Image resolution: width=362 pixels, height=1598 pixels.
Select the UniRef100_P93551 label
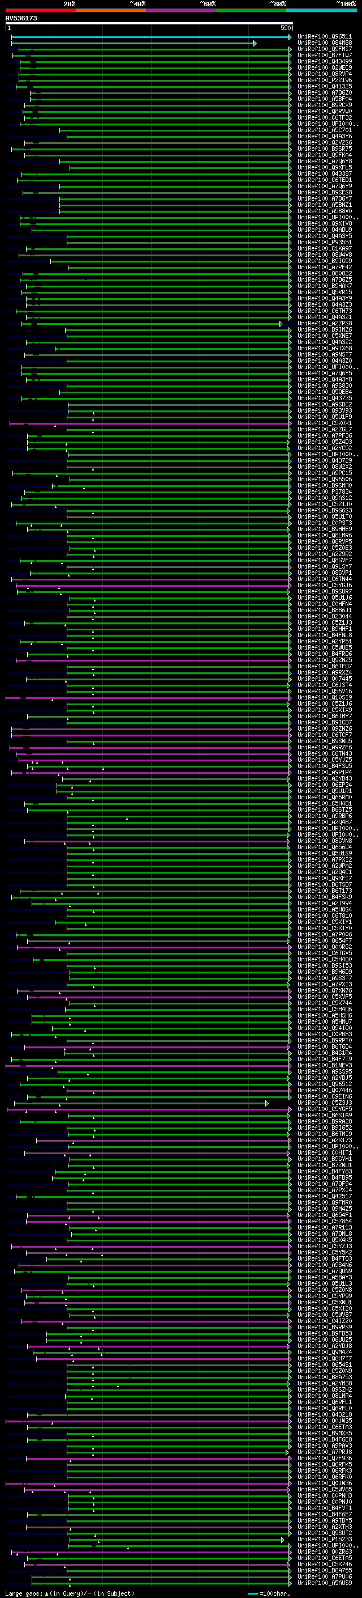pos(325,243)
